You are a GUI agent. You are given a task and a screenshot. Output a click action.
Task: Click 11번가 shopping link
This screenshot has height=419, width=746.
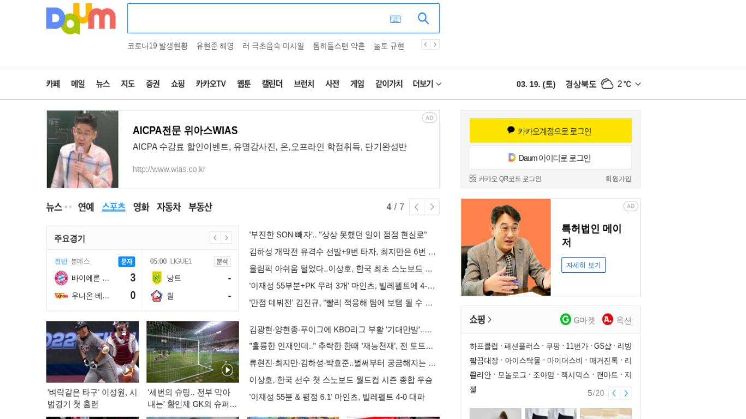pos(577,346)
